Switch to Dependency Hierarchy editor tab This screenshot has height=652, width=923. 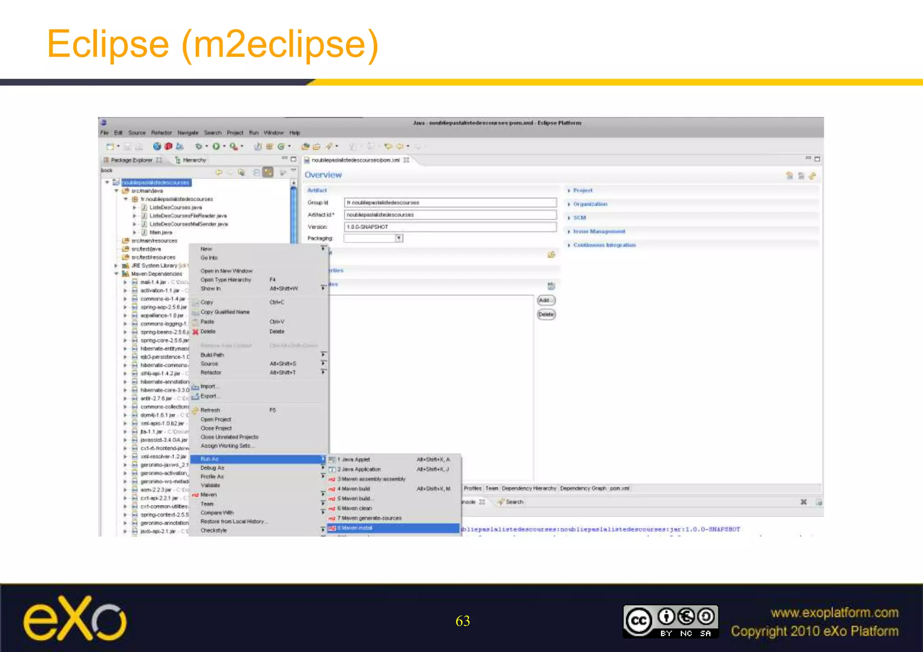(x=529, y=489)
